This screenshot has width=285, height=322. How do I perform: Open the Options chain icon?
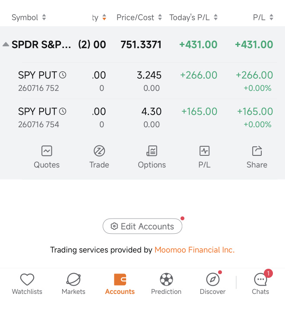[x=152, y=151]
